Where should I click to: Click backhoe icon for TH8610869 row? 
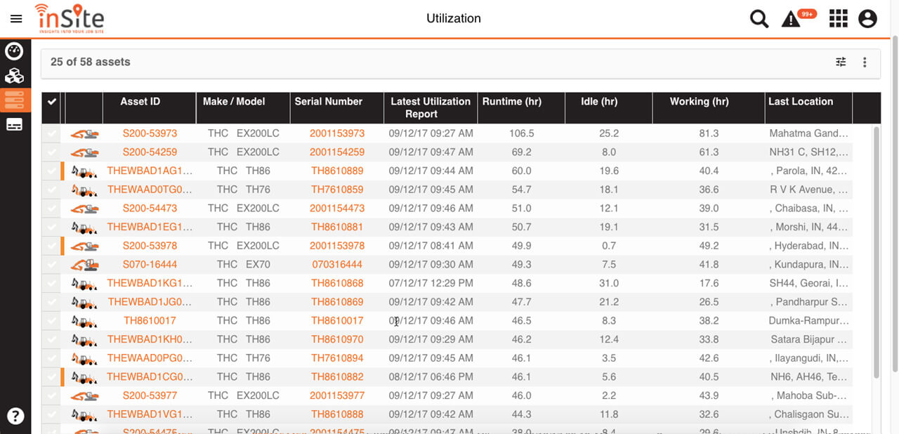[84, 302]
